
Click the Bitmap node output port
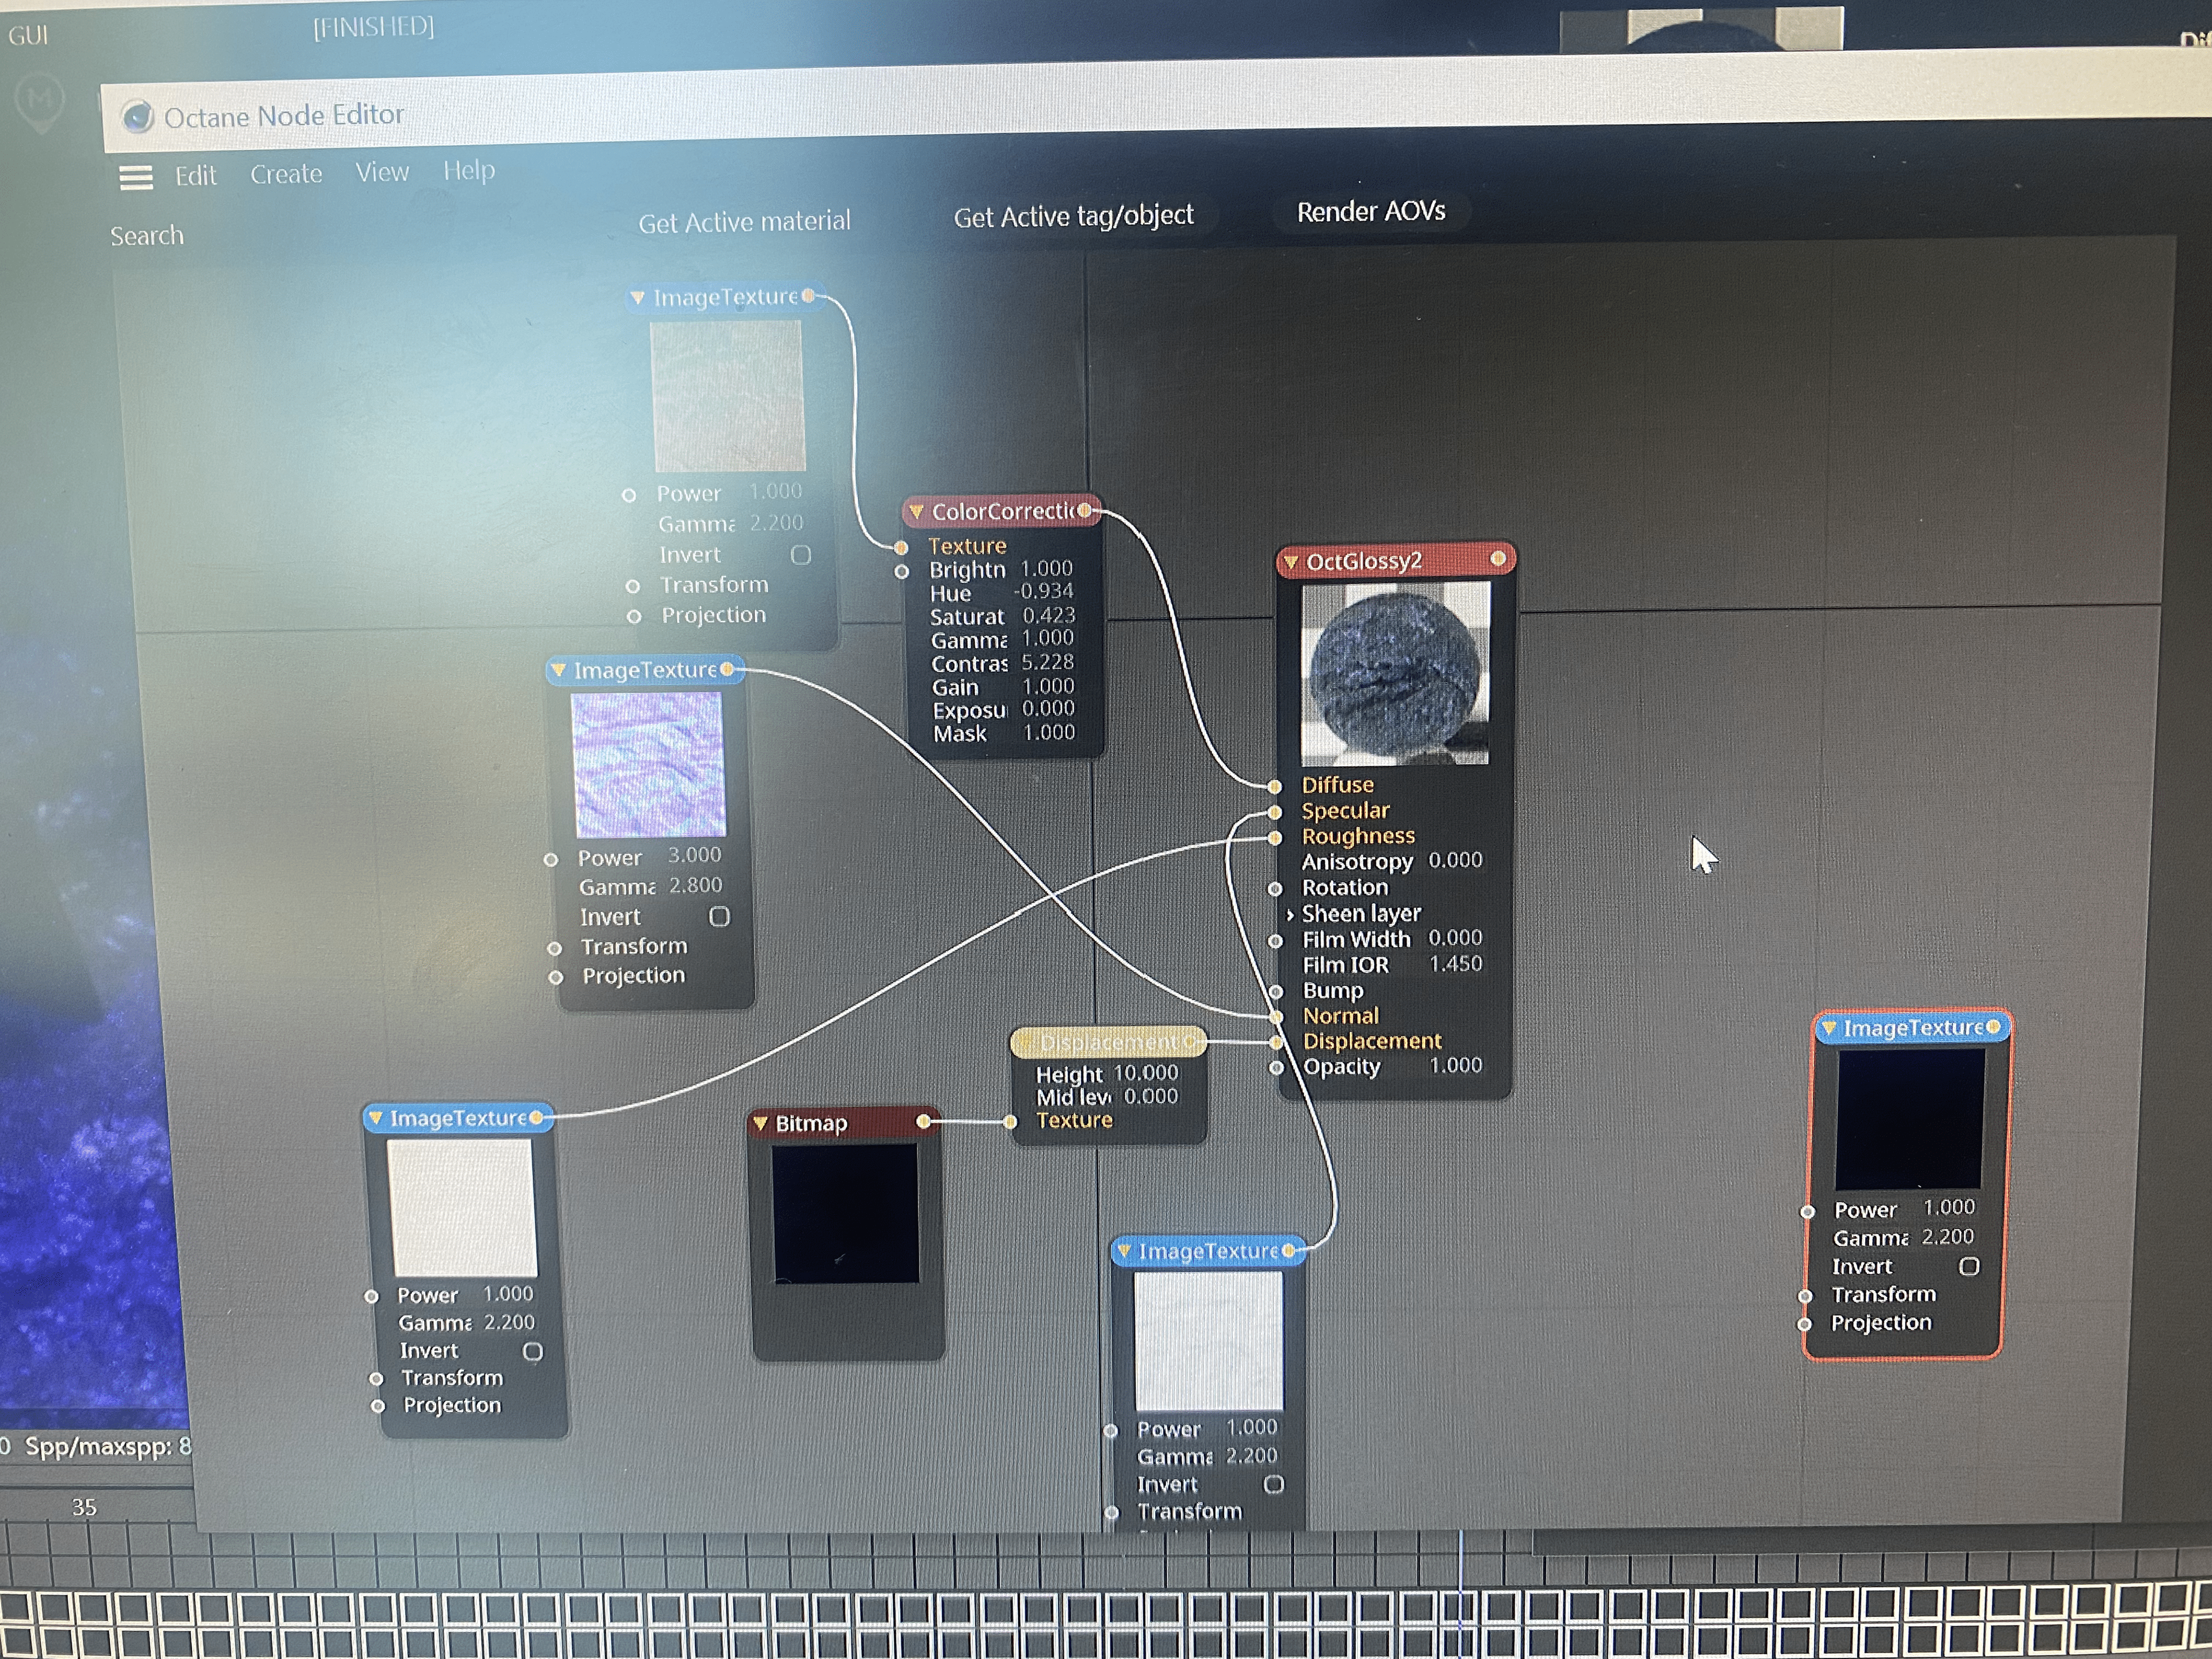coord(924,1121)
